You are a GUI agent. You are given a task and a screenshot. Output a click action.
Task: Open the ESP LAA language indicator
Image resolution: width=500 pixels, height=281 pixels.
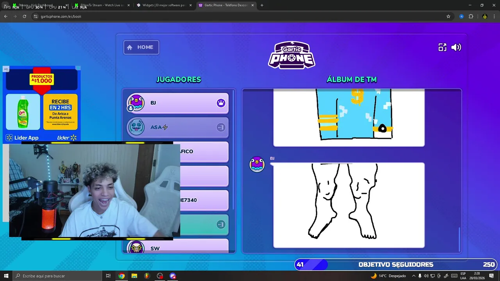pyautogui.click(x=463, y=276)
